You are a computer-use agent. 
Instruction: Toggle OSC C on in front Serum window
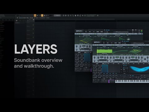pyautogui.click(x=129, y=45)
